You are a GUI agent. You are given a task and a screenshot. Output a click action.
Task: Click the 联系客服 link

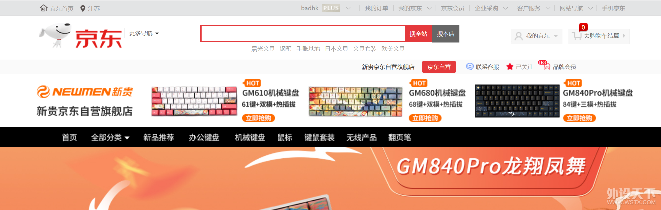click(487, 67)
